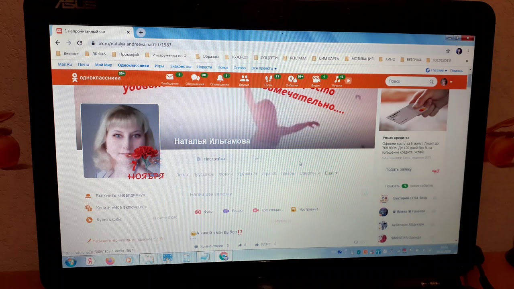Click the Купить ОКи link
The width and height of the screenshot is (514, 289).
[x=104, y=220]
